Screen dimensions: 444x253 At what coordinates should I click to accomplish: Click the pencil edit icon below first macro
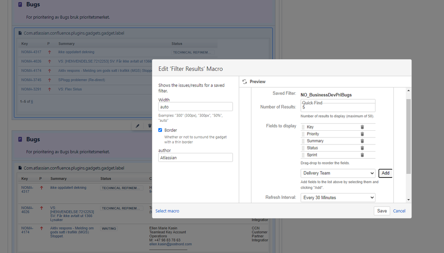pos(137,126)
